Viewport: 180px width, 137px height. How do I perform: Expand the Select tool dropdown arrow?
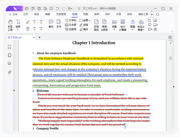18,29
